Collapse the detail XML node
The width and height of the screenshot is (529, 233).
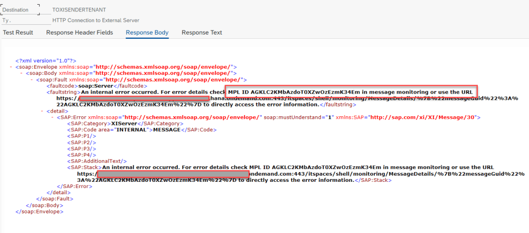(42, 111)
